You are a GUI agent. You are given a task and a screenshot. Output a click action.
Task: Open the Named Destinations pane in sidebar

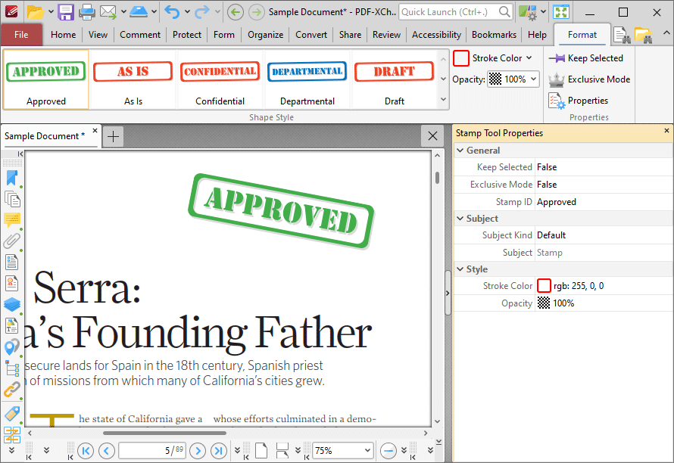[12, 346]
